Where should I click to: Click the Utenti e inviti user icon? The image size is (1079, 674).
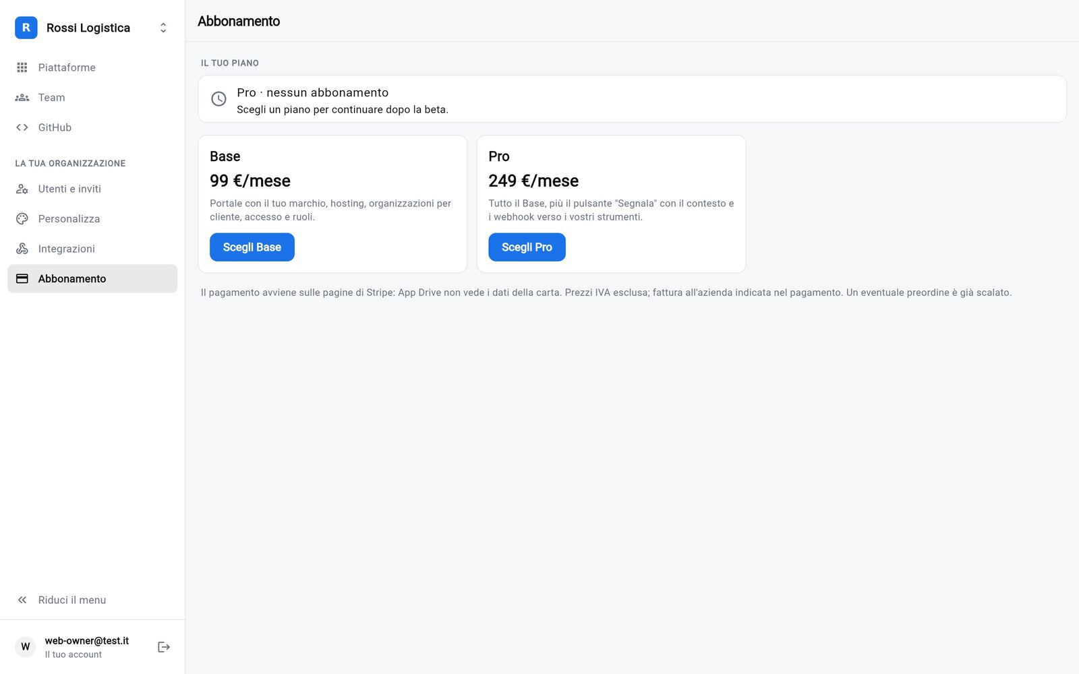coord(22,189)
